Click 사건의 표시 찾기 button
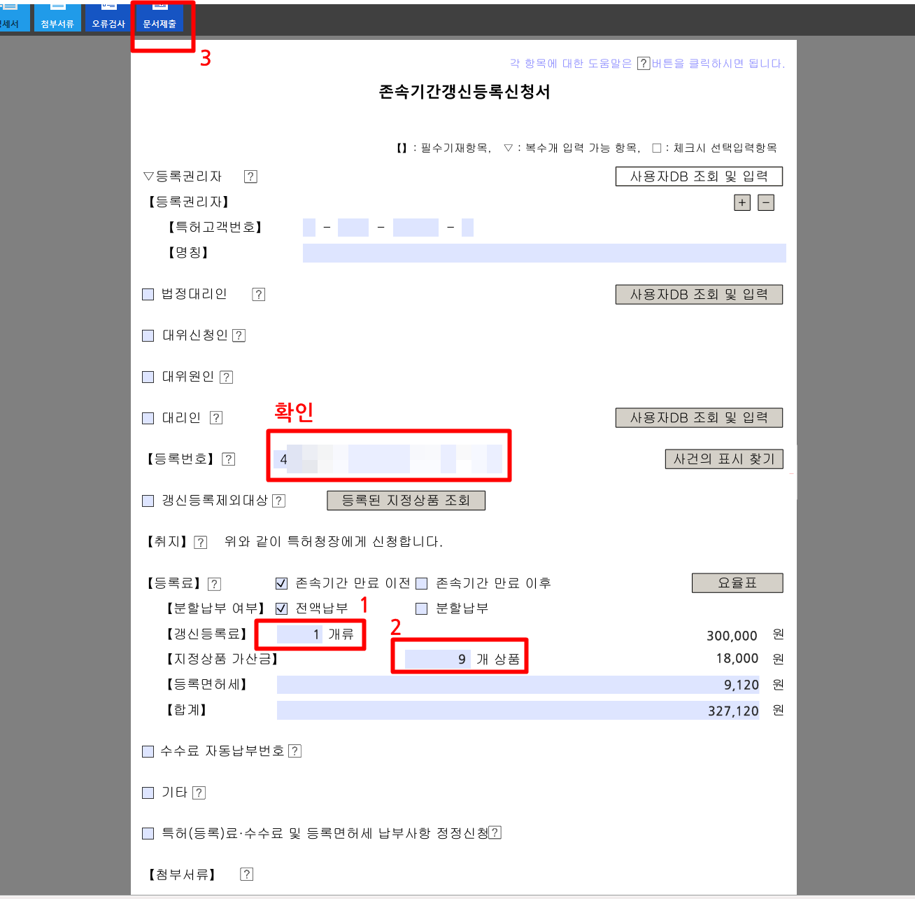 point(724,459)
